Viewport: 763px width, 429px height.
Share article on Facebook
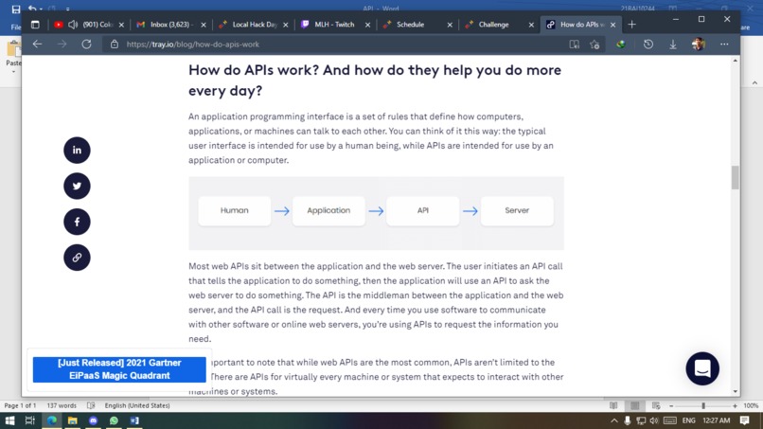coord(77,222)
